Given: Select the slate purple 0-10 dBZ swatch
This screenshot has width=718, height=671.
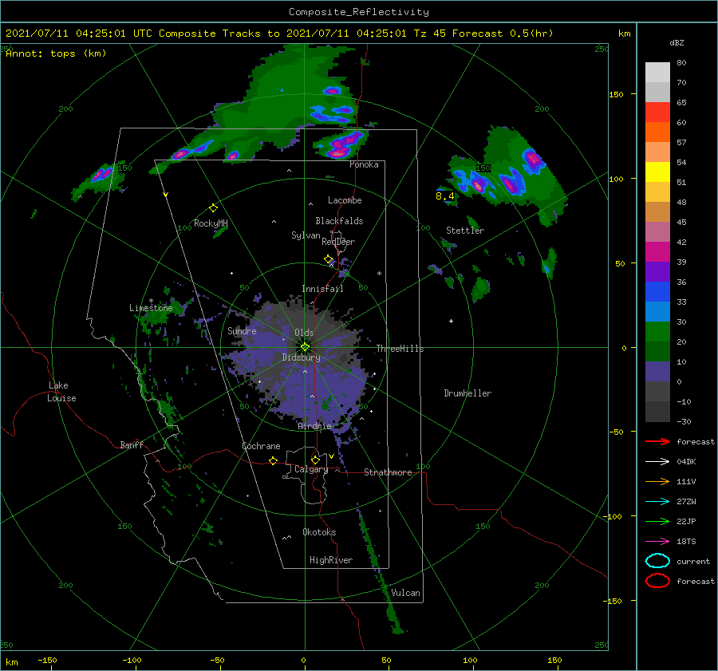Looking at the screenshot, I should [657, 371].
